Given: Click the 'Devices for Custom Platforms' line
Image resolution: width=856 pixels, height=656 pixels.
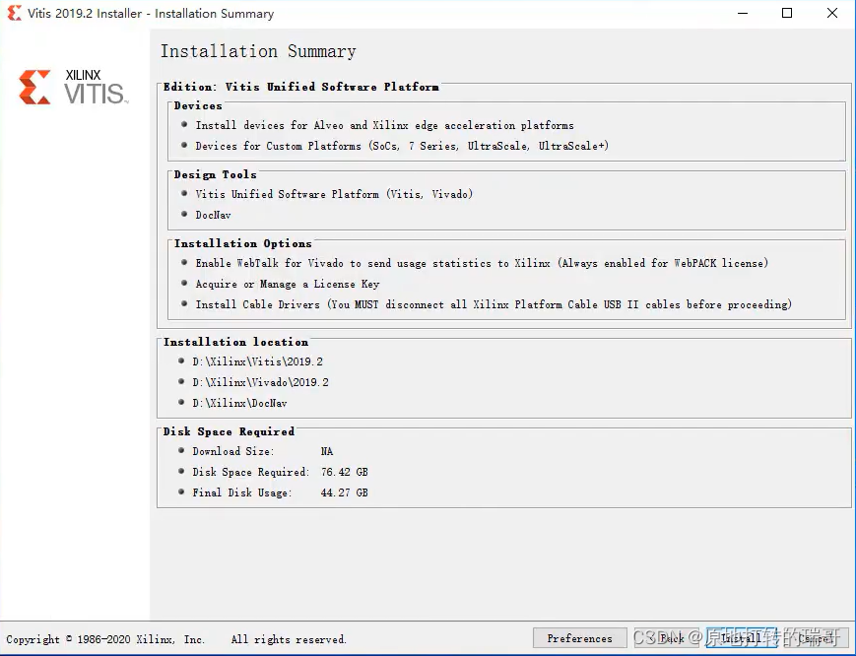Looking at the screenshot, I should pos(402,146).
